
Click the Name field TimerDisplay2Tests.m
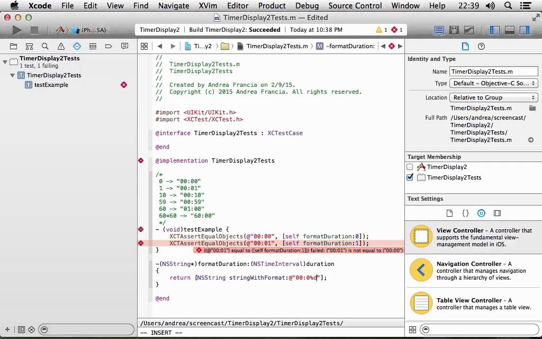click(x=494, y=72)
